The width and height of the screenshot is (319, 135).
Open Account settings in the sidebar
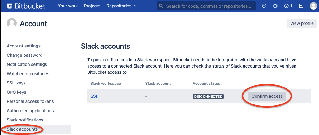24,46
